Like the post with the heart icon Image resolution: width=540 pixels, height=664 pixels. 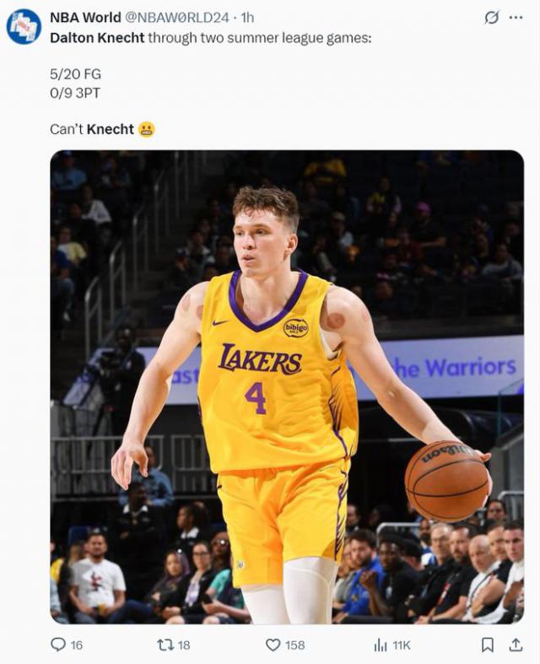pyautogui.click(x=273, y=645)
